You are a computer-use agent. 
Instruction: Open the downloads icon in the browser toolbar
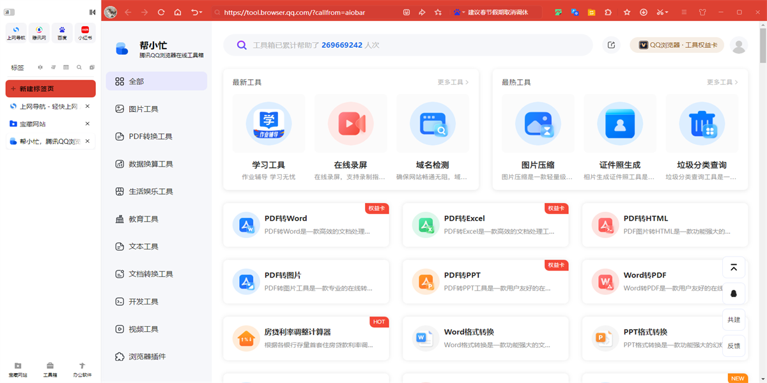644,12
